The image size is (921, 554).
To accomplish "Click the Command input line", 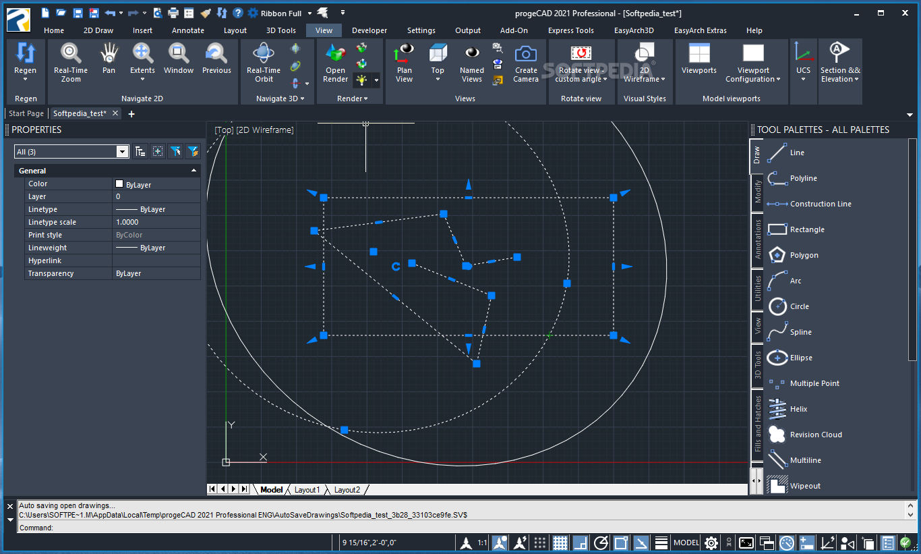I will [460, 528].
